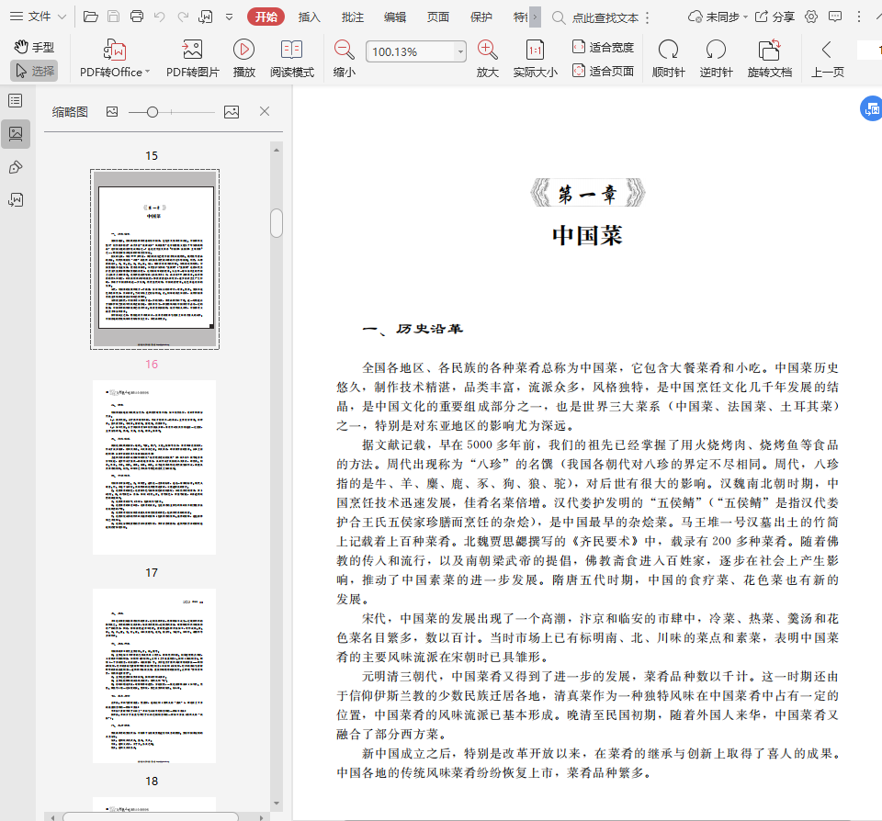Click the 一、历史沿革 section heading
Image resolution: width=882 pixels, height=821 pixels.
413,329
